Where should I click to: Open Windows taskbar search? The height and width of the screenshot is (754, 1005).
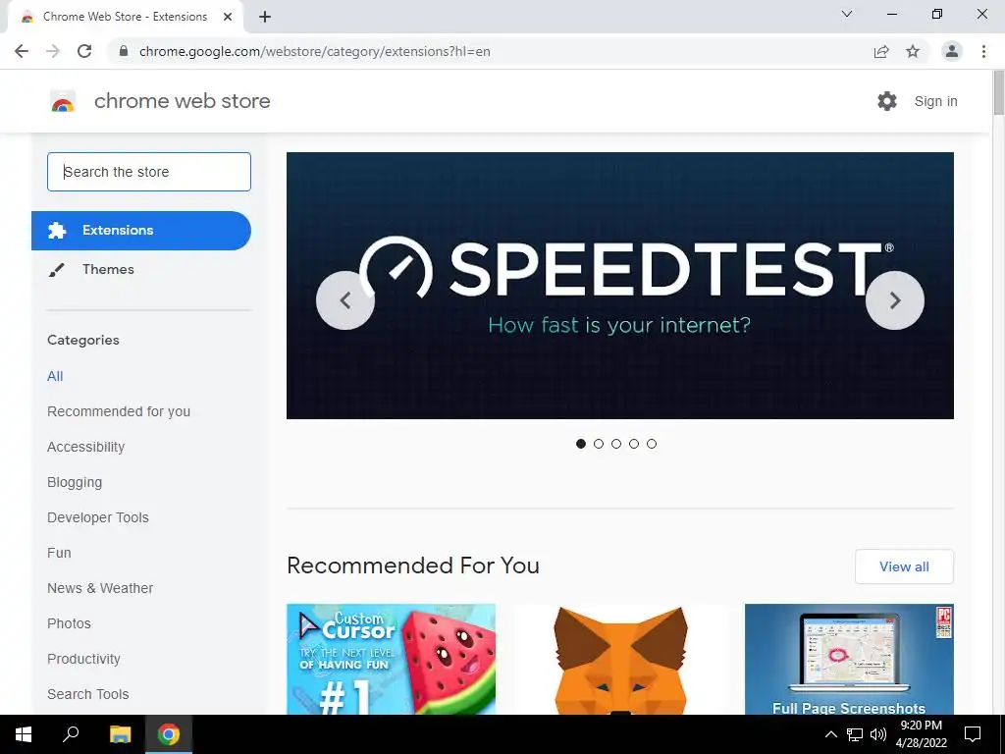(71, 734)
